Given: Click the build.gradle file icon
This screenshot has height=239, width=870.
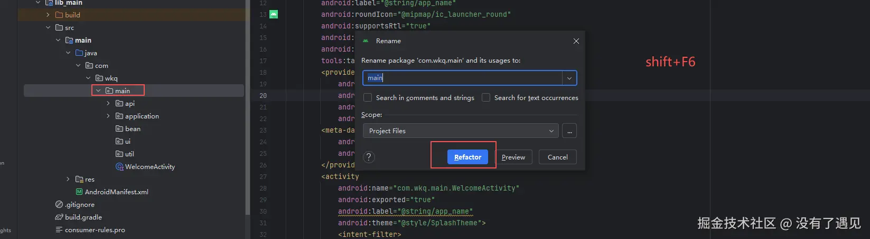Looking at the screenshot, I should [x=59, y=217].
